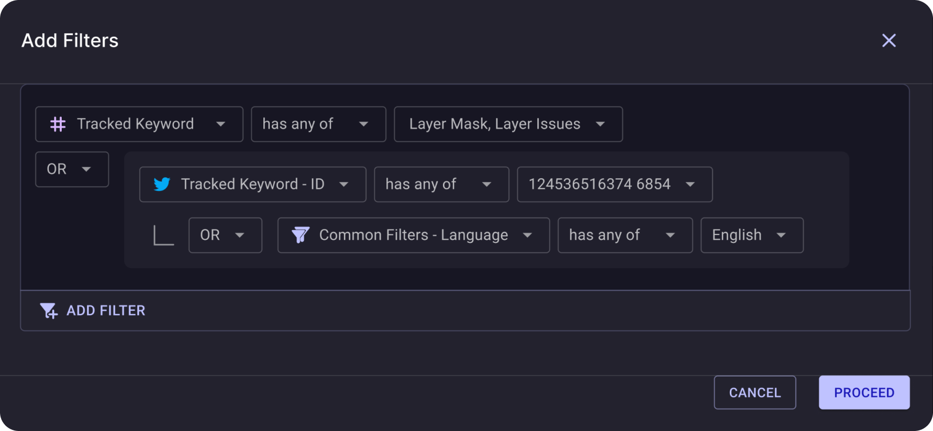This screenshot has height=431, width=933.
Task: Open Common Filters - Language dropdown
Action: [x=414, y=235]
